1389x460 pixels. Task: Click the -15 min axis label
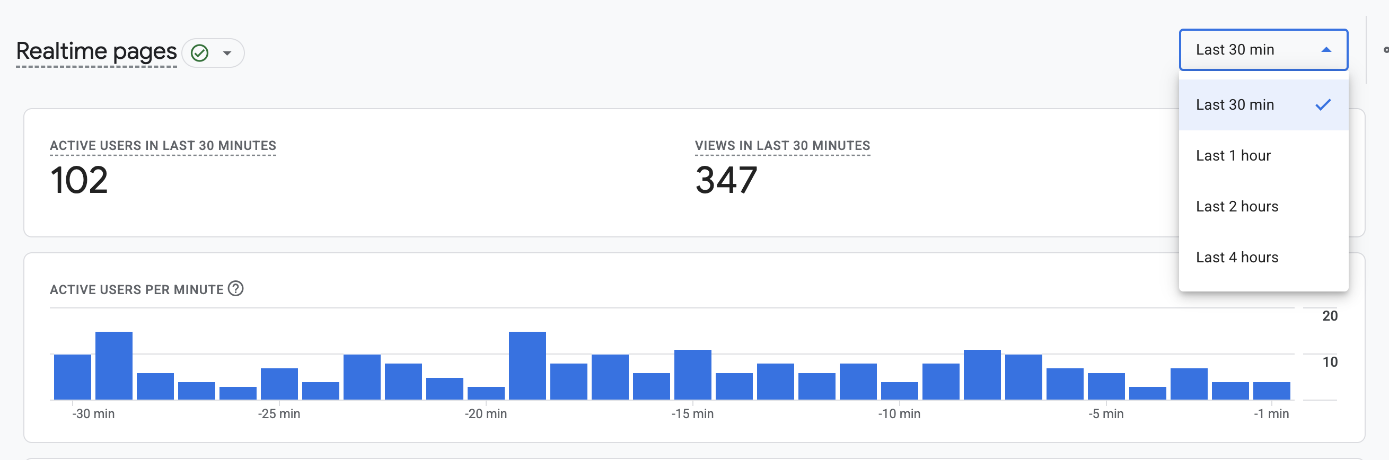point(692,413)
